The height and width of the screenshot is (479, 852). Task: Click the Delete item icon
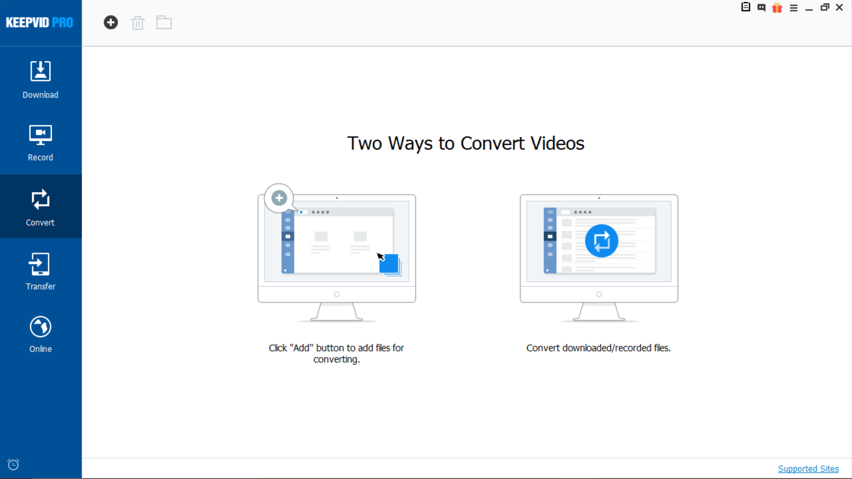click(x=138, y=22)
